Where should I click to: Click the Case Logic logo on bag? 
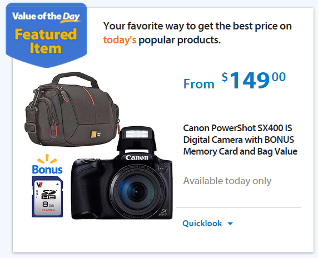(x=96, y=134)
